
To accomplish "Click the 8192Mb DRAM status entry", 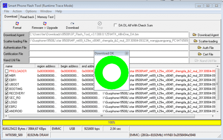I will [x=38, y=135].
